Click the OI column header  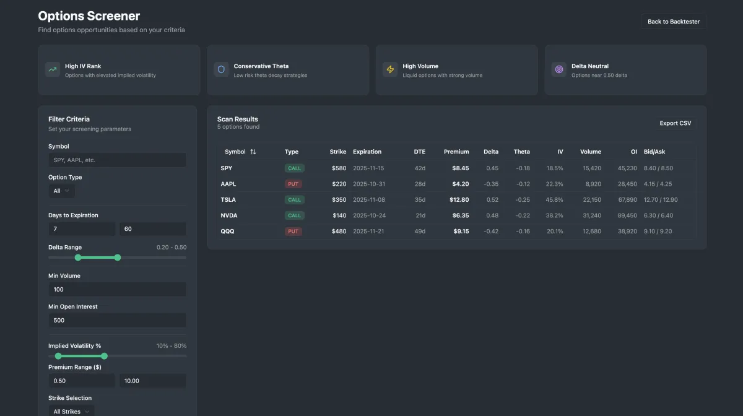pyautogui.click(x=633, y=152)
